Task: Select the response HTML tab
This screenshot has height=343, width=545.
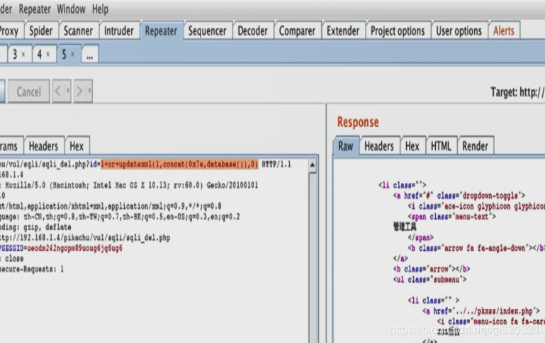Action: click(x=441, y=146)
